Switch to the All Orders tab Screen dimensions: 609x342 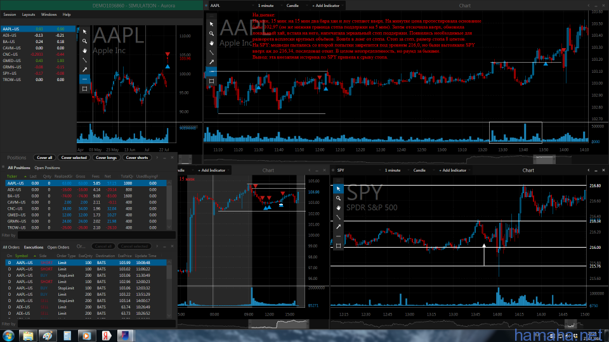11,248
